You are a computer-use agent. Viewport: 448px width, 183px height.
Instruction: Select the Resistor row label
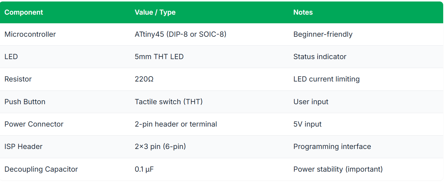[x=18, y=79]
